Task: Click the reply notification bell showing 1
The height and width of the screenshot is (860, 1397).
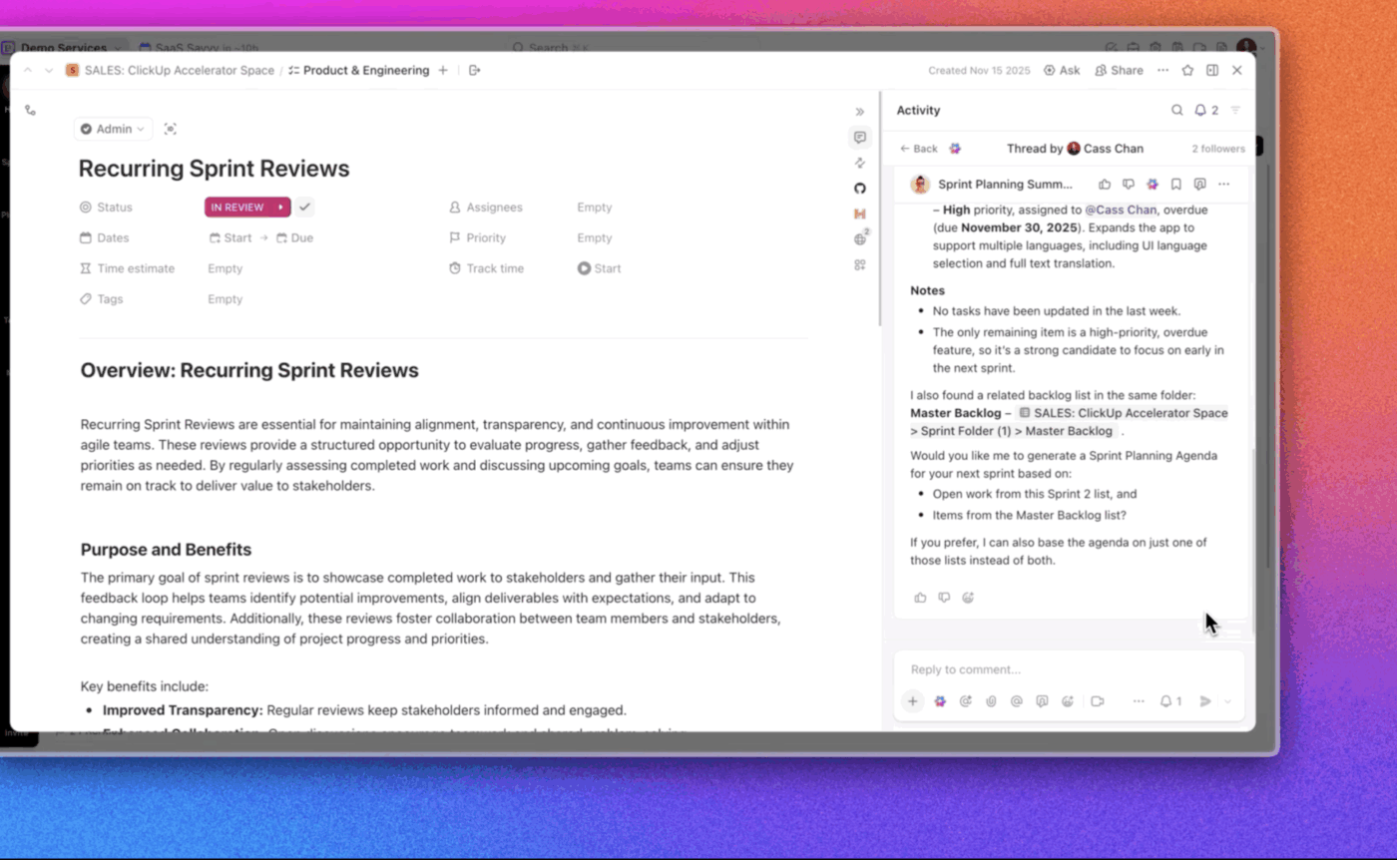Action: 1170,701
